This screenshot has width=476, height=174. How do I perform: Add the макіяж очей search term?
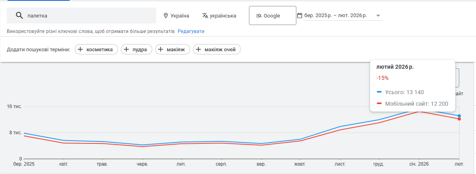click(x=217, y=50)
